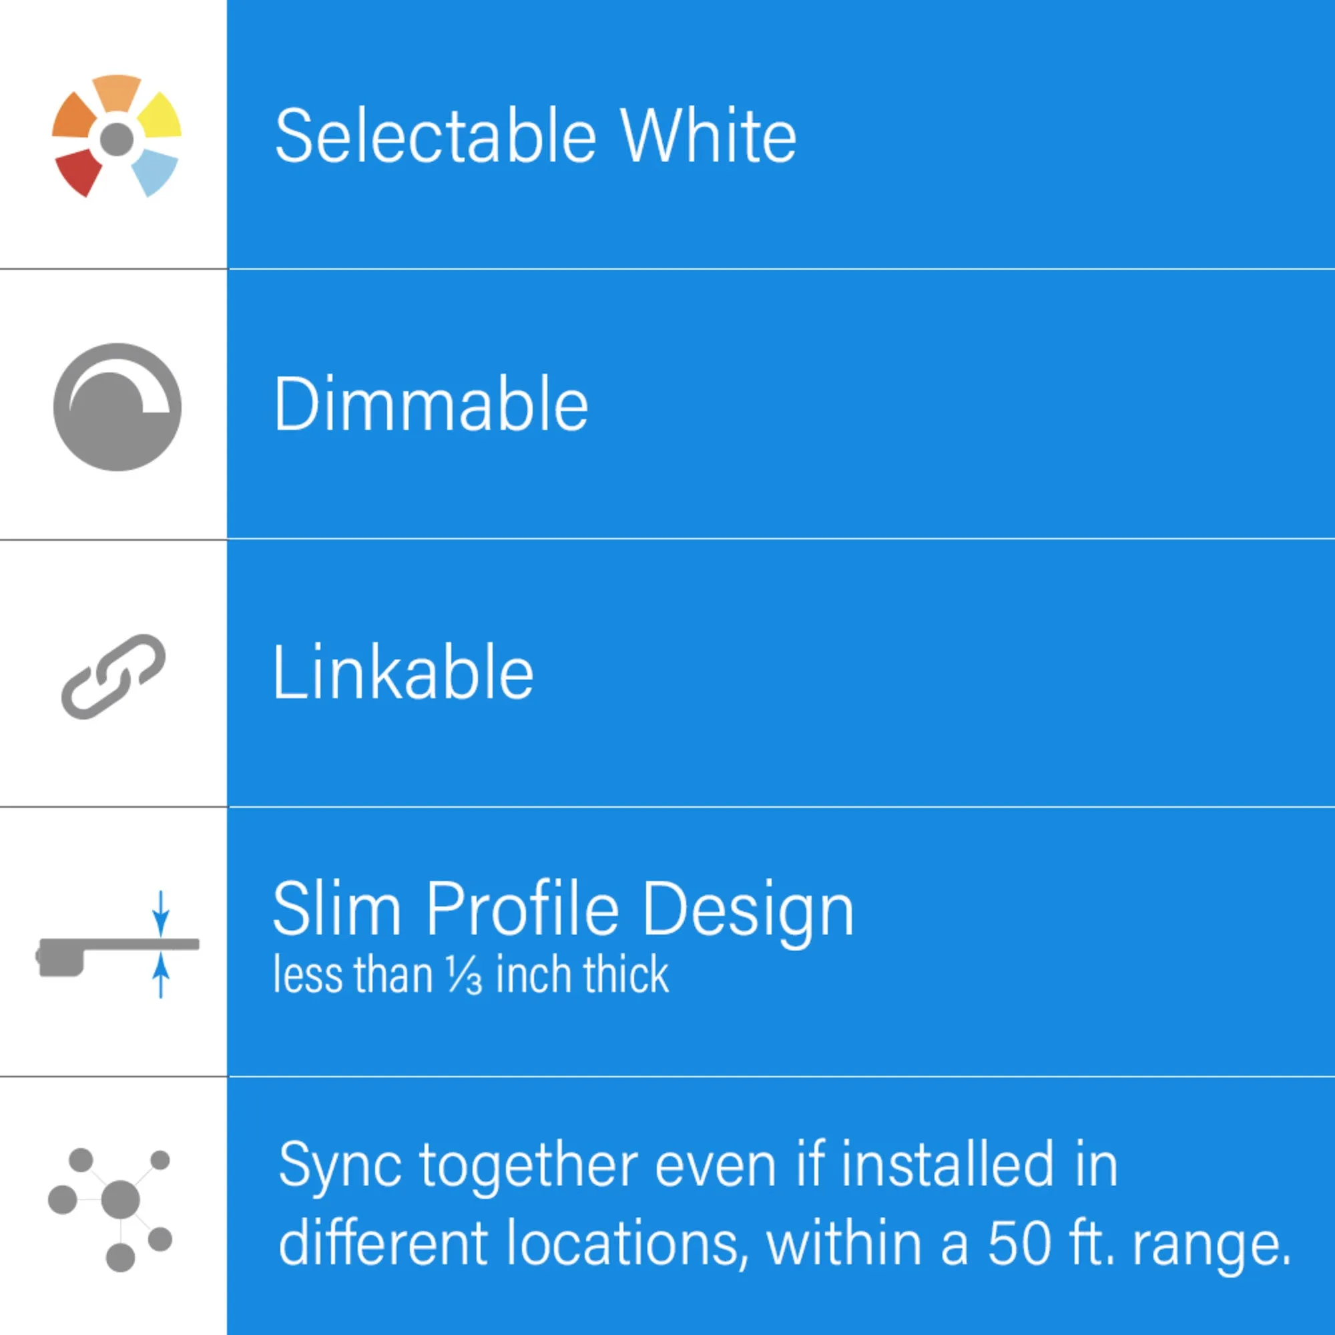Click the large central node in sync icon
1335x1335 pixels.
click(120, 1200)
